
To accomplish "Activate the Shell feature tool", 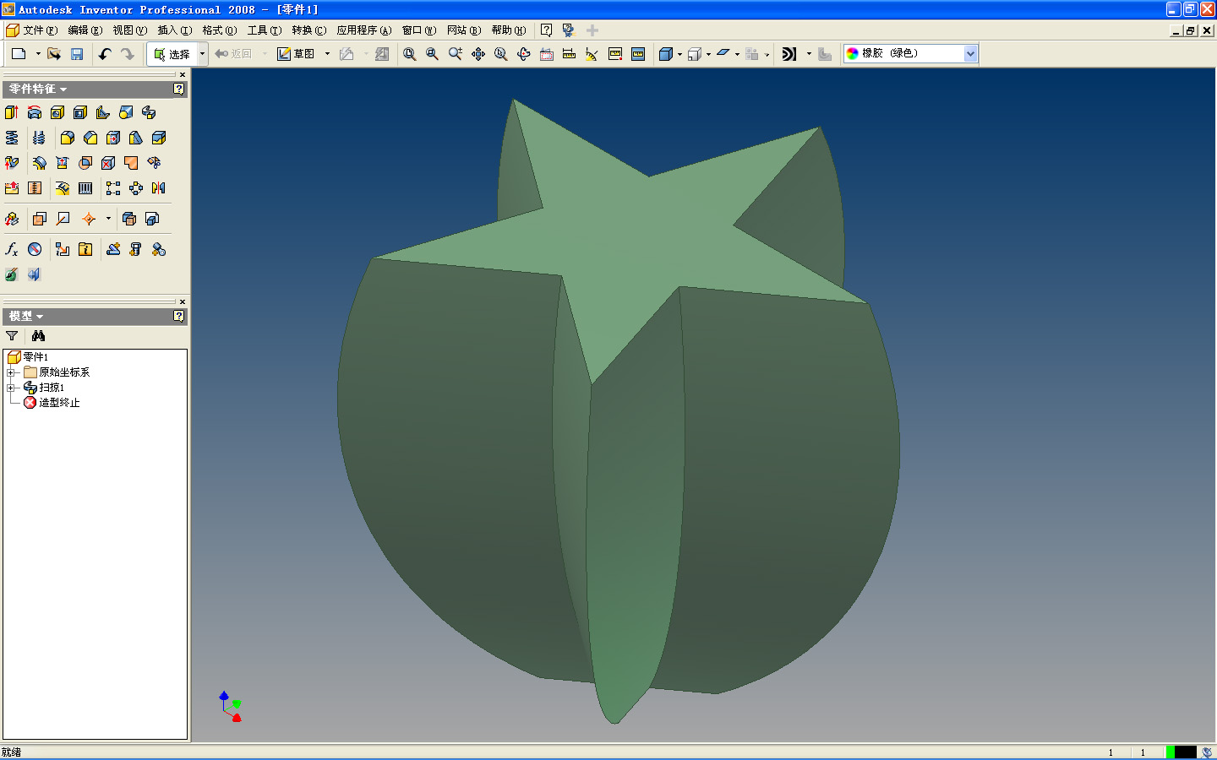I will coord(80,112).
